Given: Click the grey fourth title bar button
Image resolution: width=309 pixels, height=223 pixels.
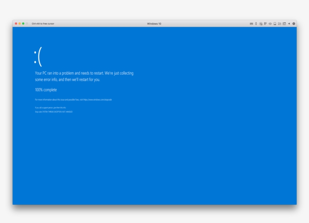Looking at the screenshot, I should 27,23.
